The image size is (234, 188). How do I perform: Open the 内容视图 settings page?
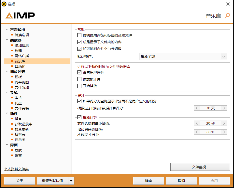point(22,82)
